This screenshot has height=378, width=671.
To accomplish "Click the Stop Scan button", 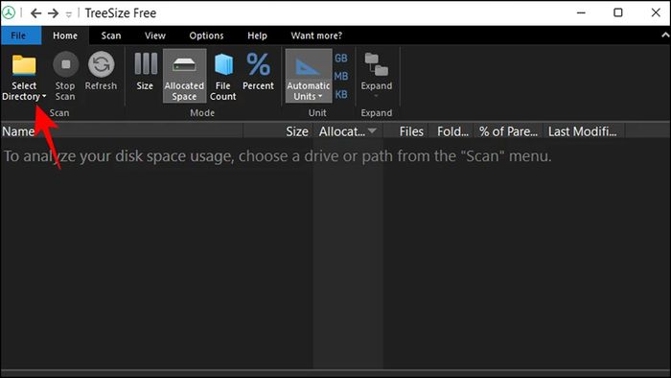I will (65, 76).
